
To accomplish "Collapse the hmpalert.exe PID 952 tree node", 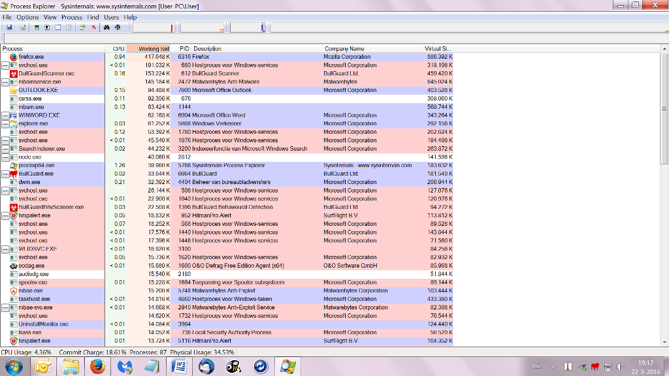I will tap(5, 215).
